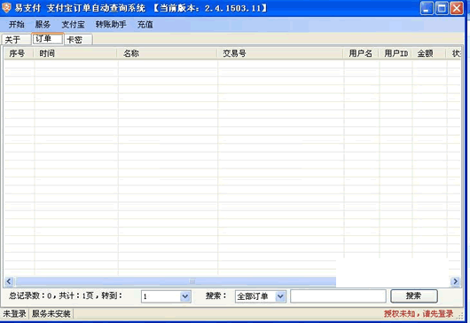The width and height of the screenshot is (470, 323).
Task: Click the 未登录 status bar entry
Action: pos(15,314)
